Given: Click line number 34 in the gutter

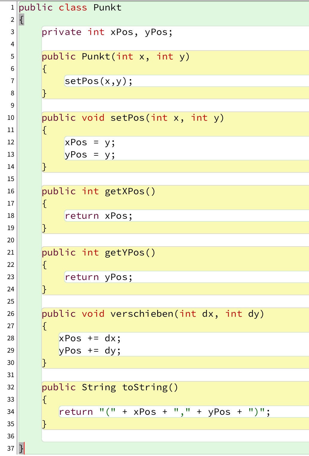Looking at the screenshot, I should (x=11, y=412).
